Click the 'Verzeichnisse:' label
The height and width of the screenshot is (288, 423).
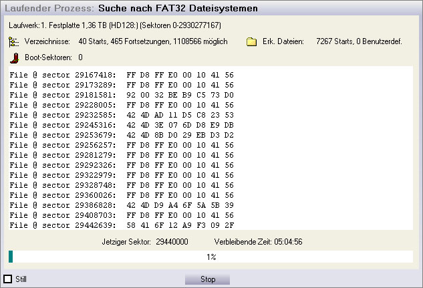(47, 41)
